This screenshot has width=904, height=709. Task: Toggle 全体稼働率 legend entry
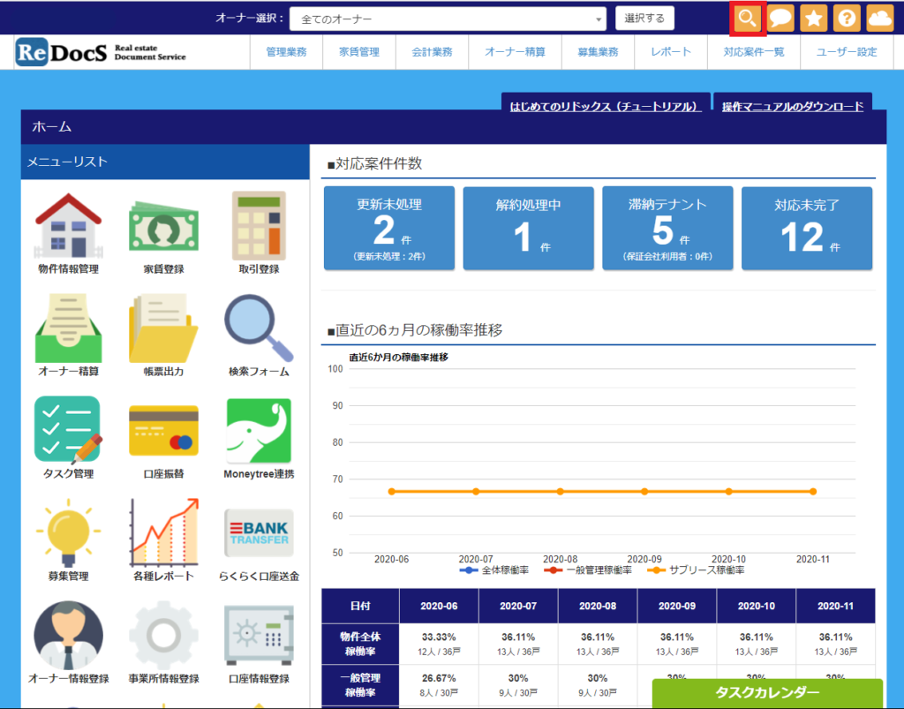[x=494, y=570]
